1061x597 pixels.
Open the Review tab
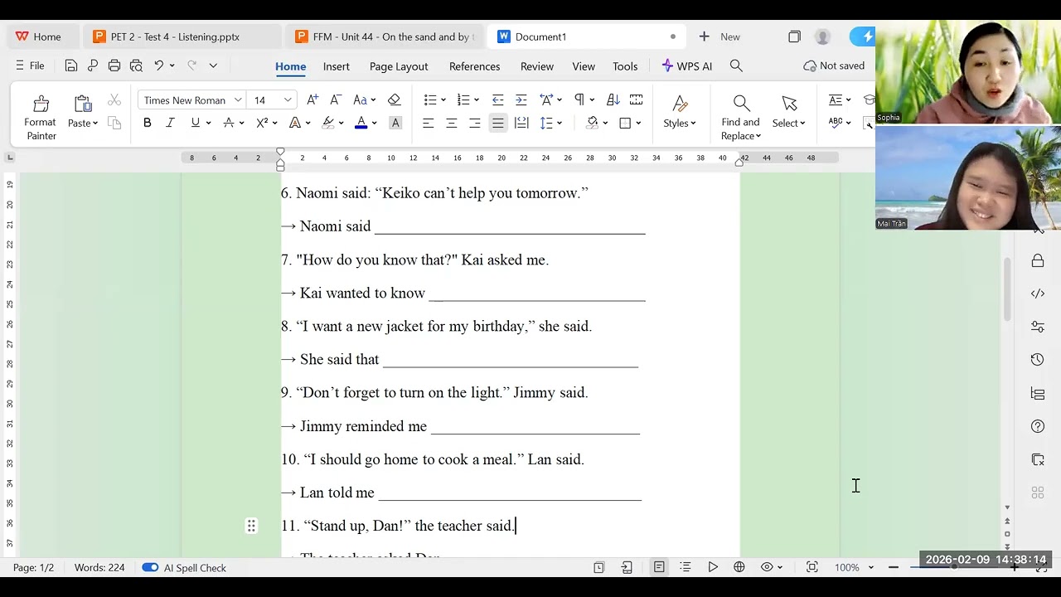537,66
